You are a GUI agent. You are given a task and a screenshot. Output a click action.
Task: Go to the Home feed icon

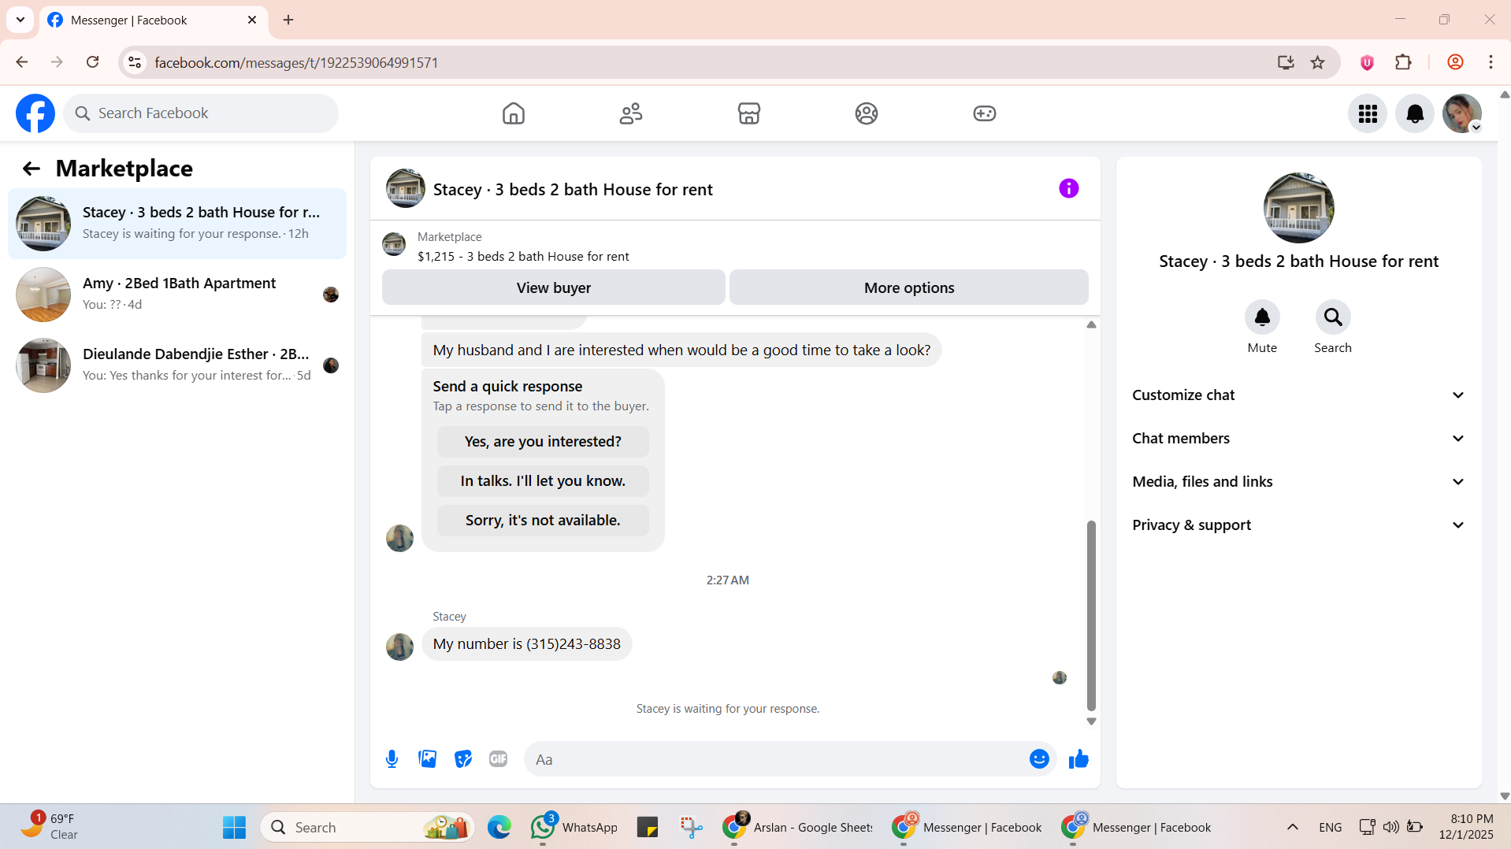pyautogui.click(x=513, y=113)
